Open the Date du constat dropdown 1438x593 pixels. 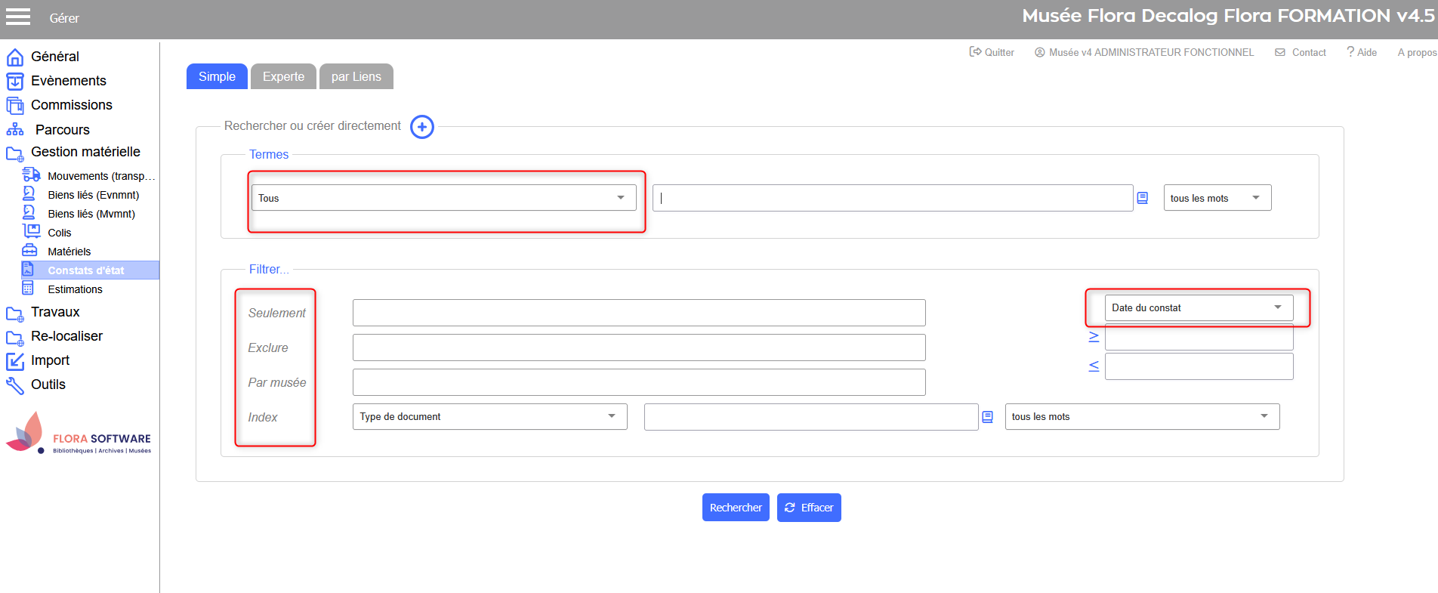coord(1198,307)
